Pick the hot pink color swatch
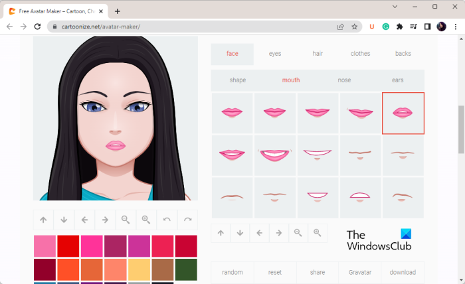This screenshot has width=465, height=284. [x=92, y=246]
